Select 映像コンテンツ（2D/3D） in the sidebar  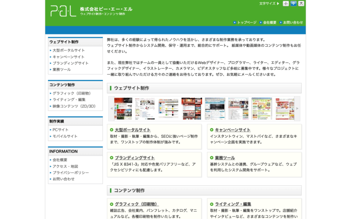[x=74, y=106]
